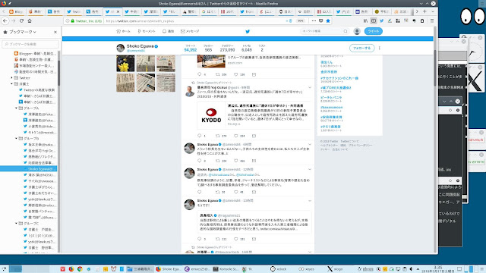Select the Followers count tab 273,090
The height and width of the screenshot is (273, 486).
(227, 48)
